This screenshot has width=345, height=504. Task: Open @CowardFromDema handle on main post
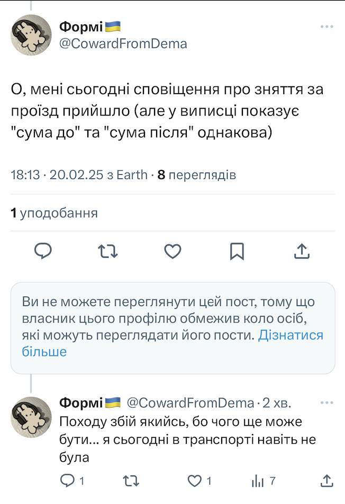(x=123, y=43)
